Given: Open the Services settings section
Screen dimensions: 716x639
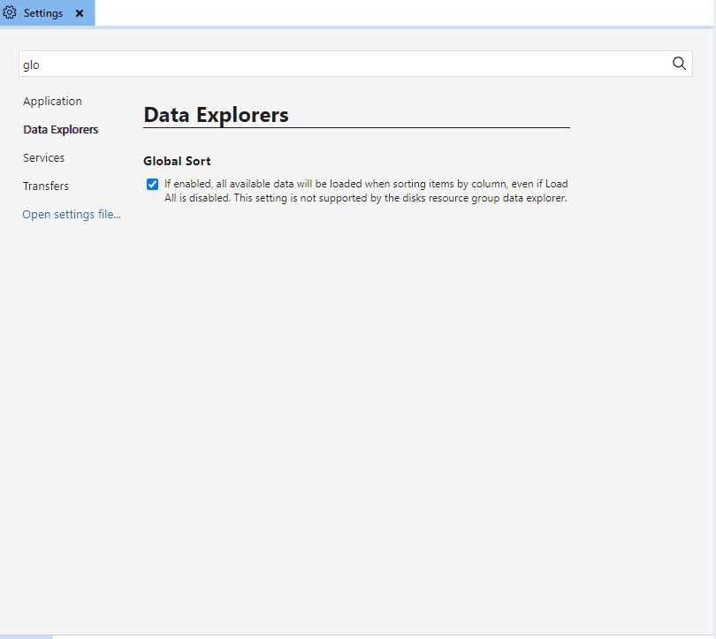Looking at the screenshot, I should 43,157.
